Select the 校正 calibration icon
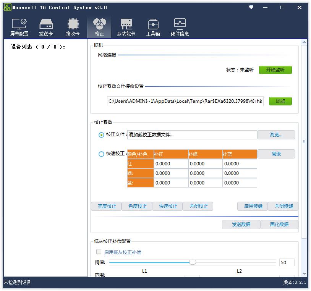Viewport: 311px width, 291px height. click(x=99, y=27)
